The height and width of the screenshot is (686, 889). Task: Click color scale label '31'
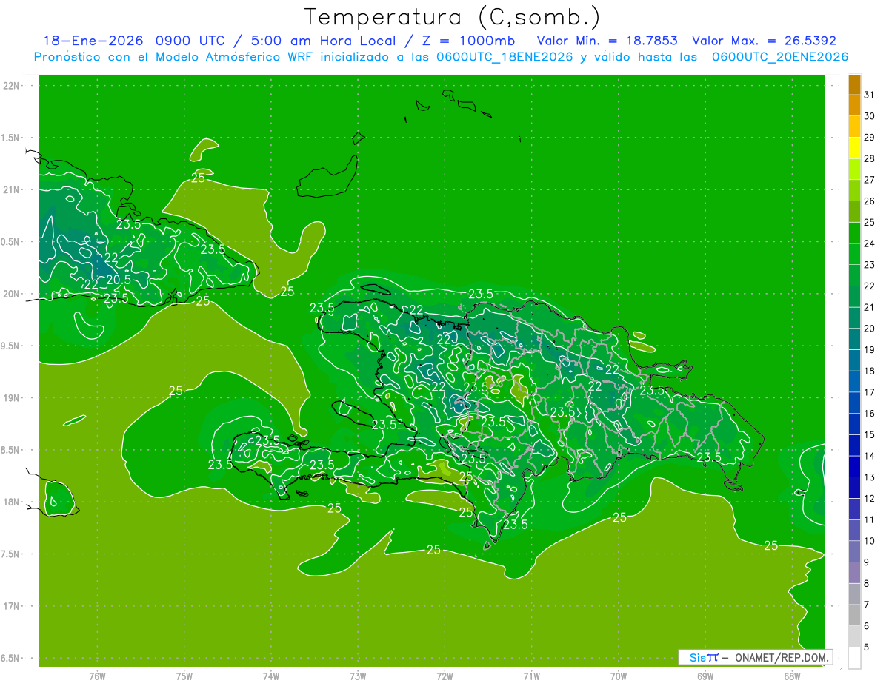(869, 95)
